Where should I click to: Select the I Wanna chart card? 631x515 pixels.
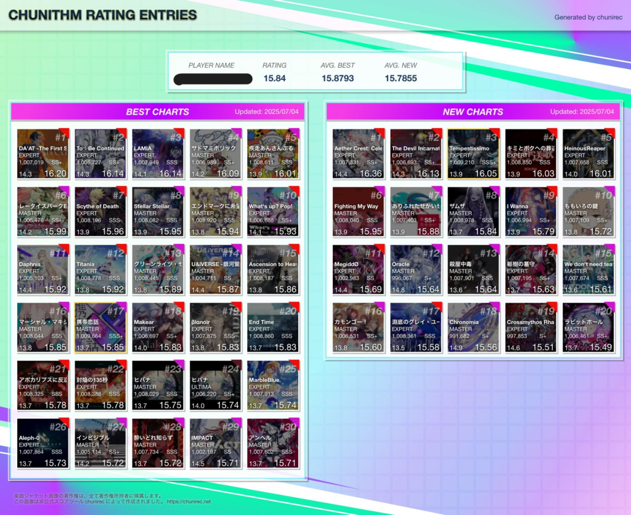(531, 212)
